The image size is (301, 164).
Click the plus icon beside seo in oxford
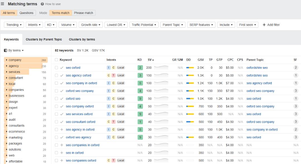click(x=62, y=153)
